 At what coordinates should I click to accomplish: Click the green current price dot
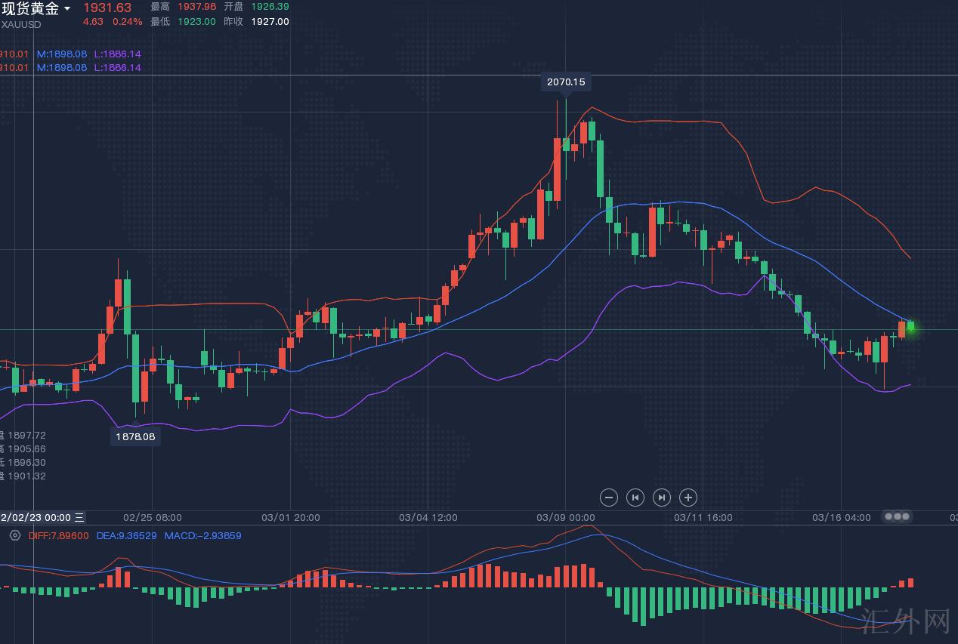[x=910, y=328]
